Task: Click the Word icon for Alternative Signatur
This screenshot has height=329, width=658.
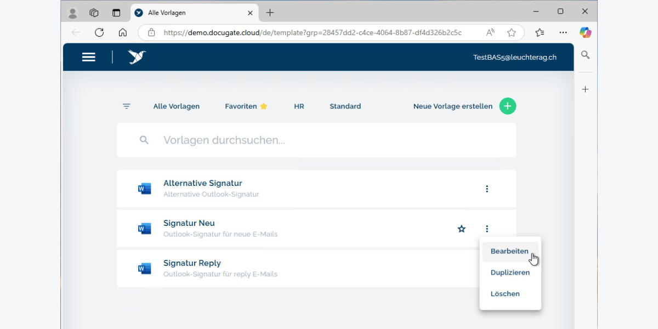Action: (x=144, y=189)
